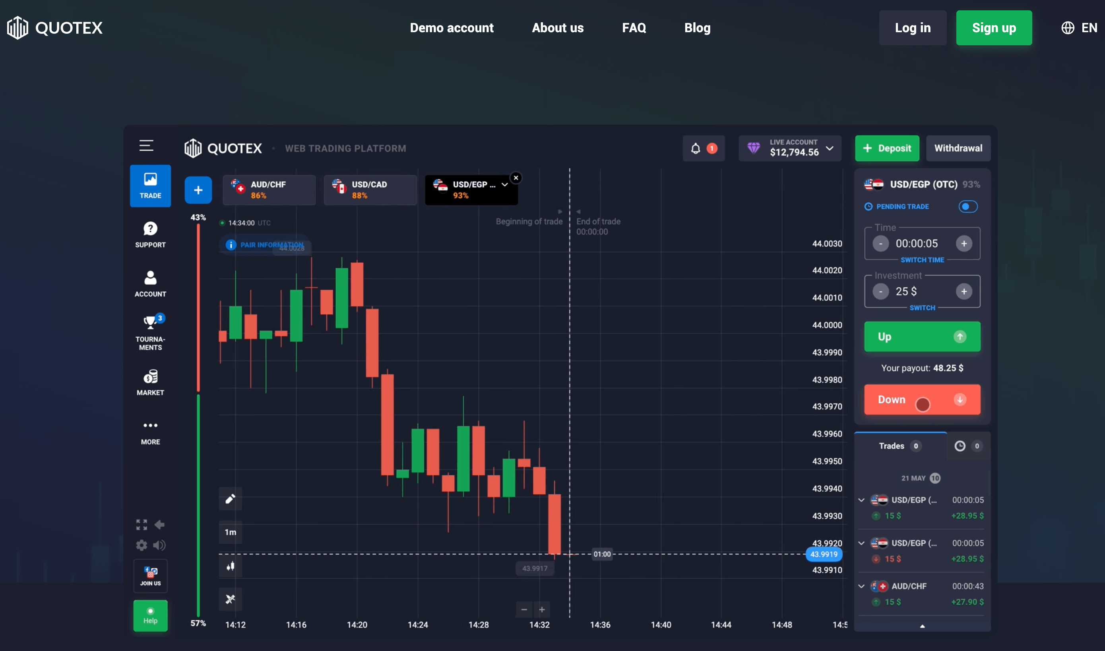Switch to the Trade tab in sidebar

(150, 186)
